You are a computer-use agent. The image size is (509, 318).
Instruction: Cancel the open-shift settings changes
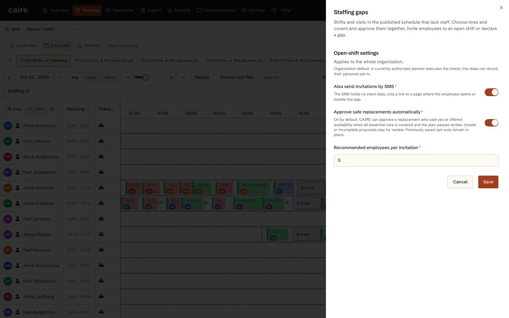point(460,182)
